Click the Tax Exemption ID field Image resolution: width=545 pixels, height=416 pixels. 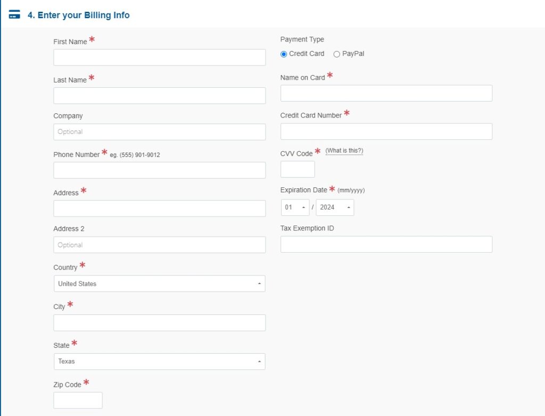386,244
